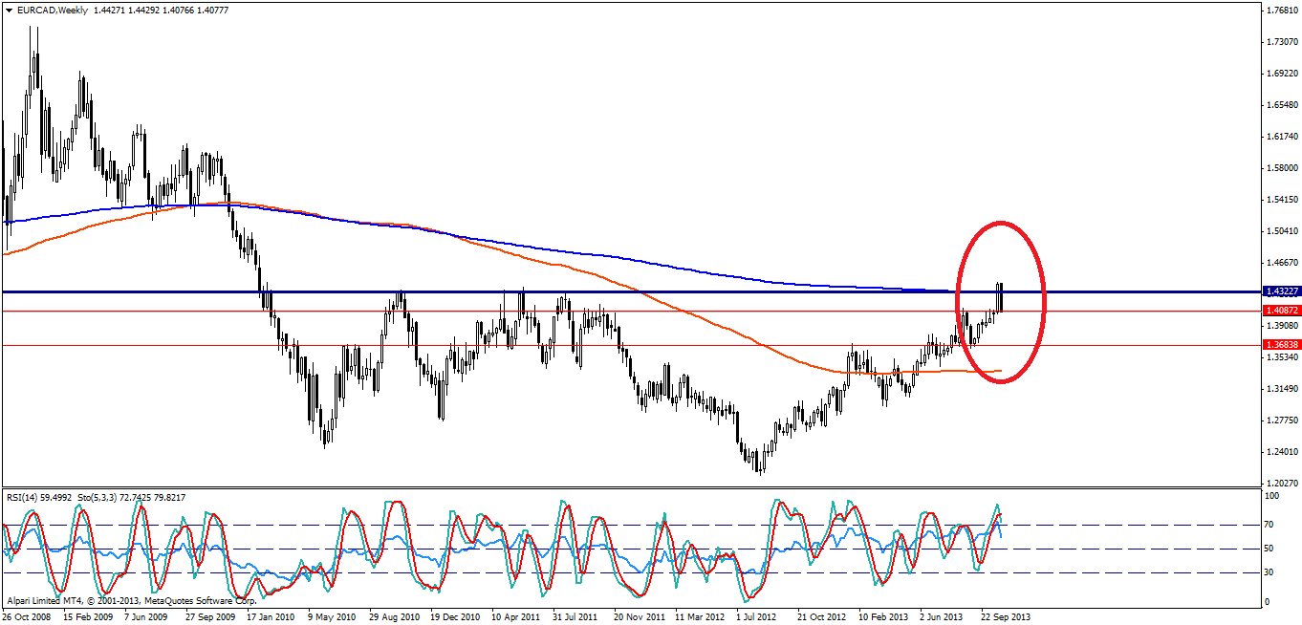Click the 1.27750 price axis label
1302x625 pixels.
coord(1281,420)
